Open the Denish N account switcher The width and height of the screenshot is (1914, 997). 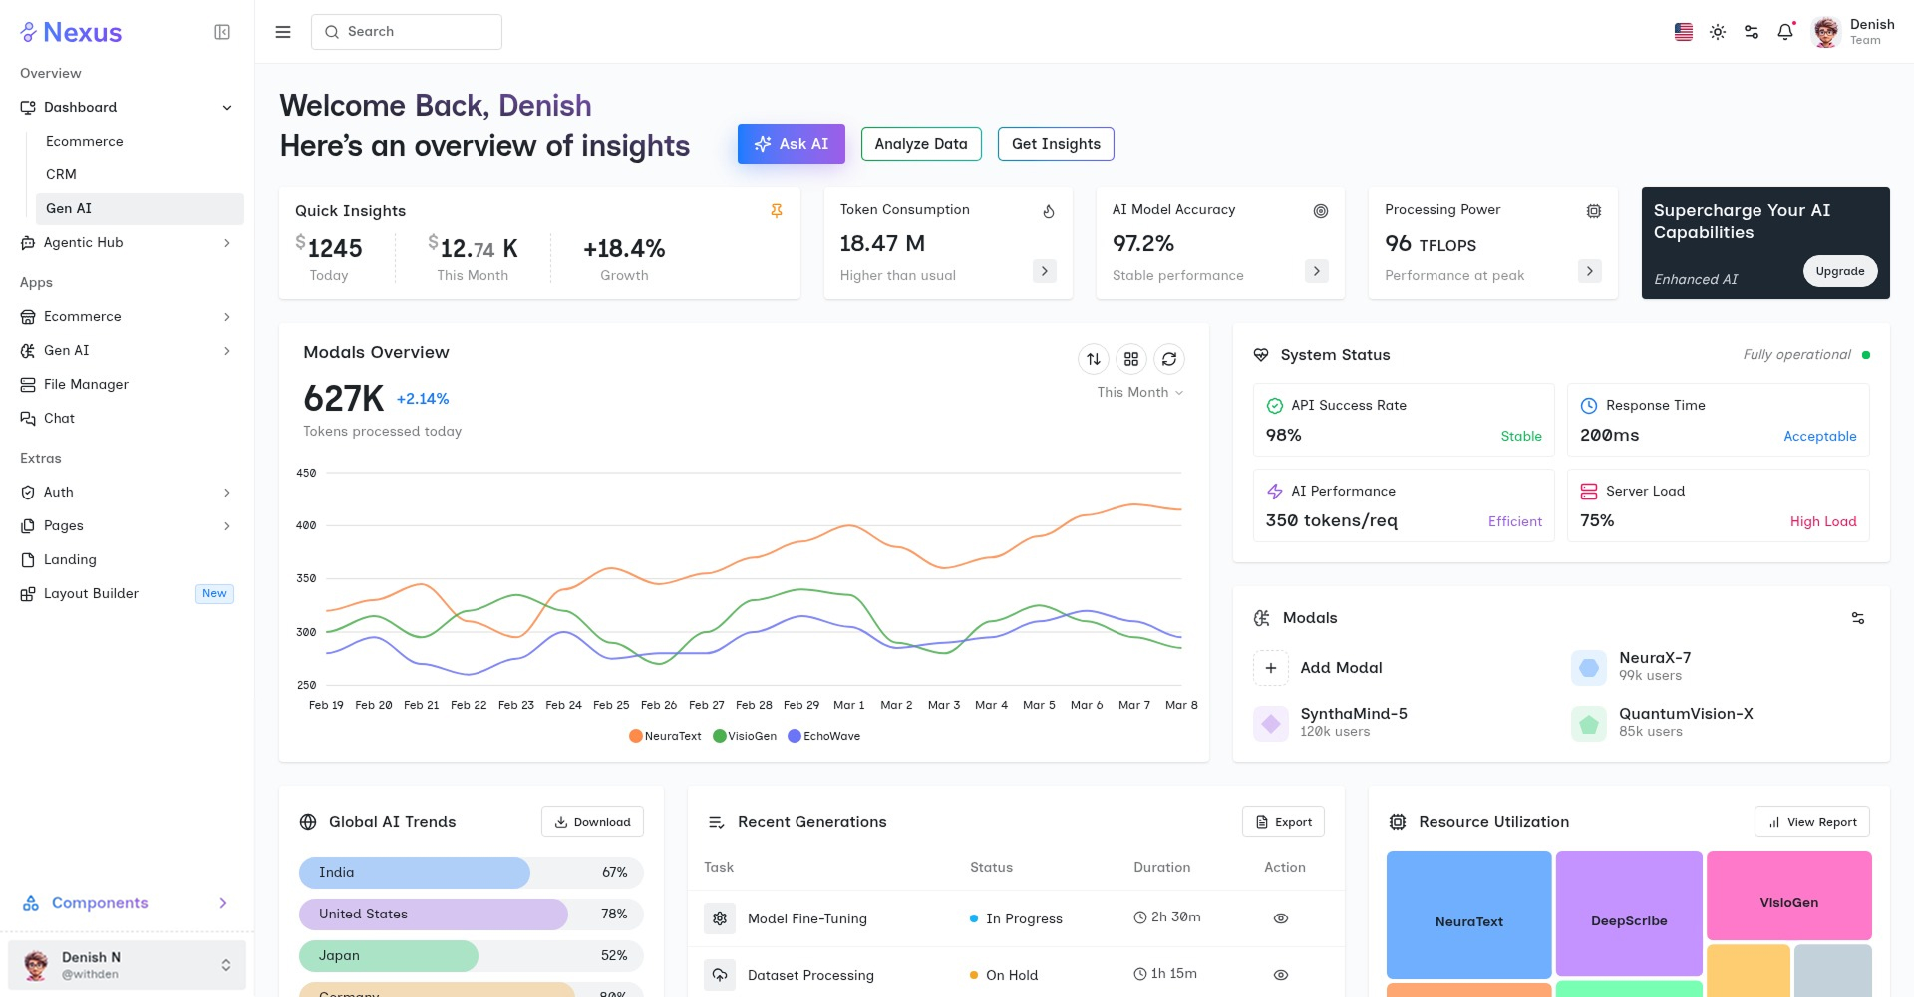127,965
